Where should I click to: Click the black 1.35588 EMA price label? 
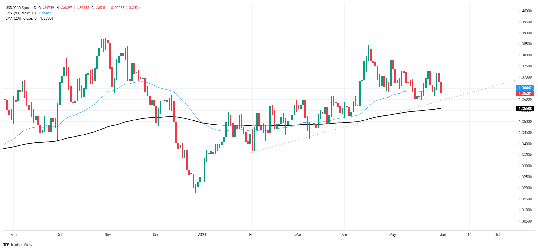[x=525, y=109]
